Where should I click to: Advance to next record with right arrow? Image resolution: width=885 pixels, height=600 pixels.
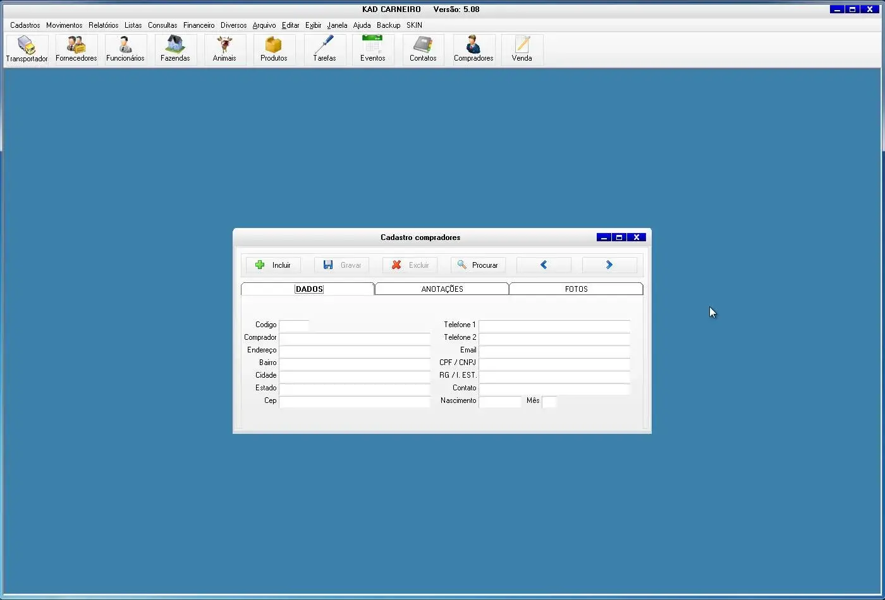pyautogui.click(x=609, y=265)
